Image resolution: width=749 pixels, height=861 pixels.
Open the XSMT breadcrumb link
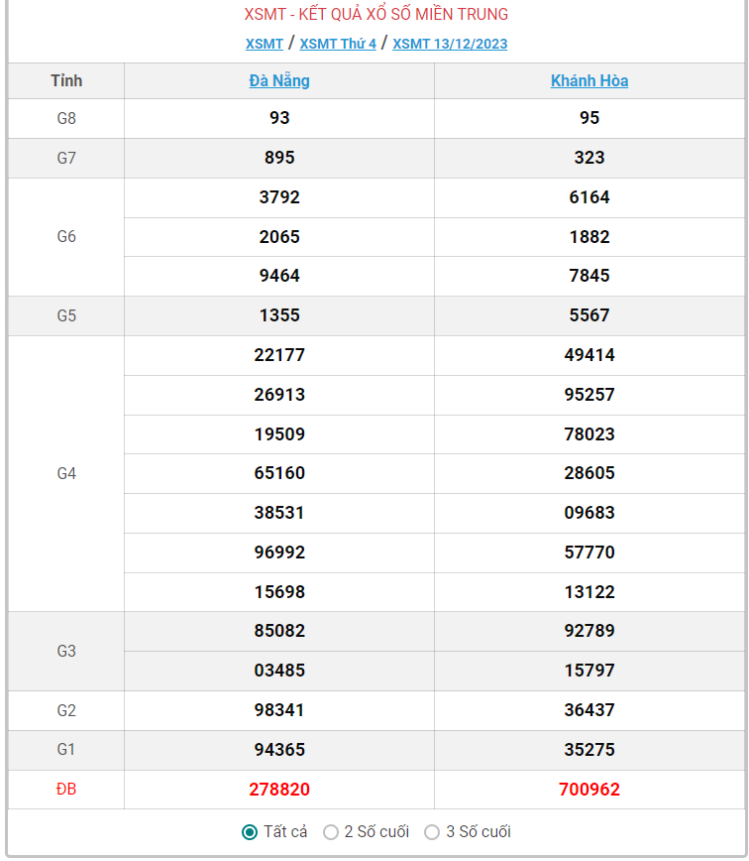point(265,44)
